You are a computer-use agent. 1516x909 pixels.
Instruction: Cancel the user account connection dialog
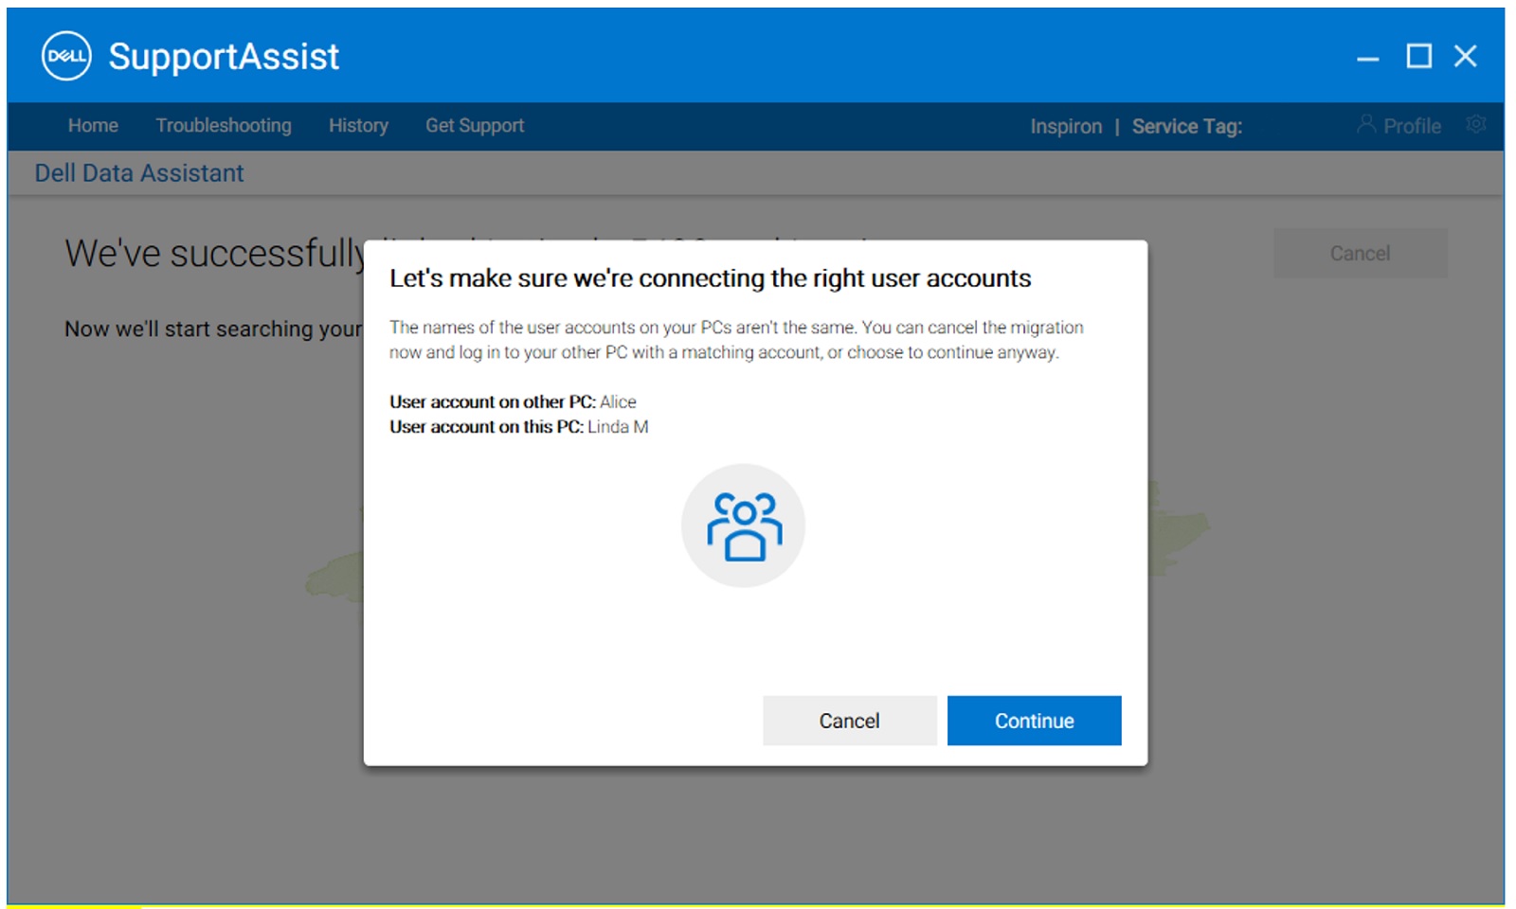[848, 720]
